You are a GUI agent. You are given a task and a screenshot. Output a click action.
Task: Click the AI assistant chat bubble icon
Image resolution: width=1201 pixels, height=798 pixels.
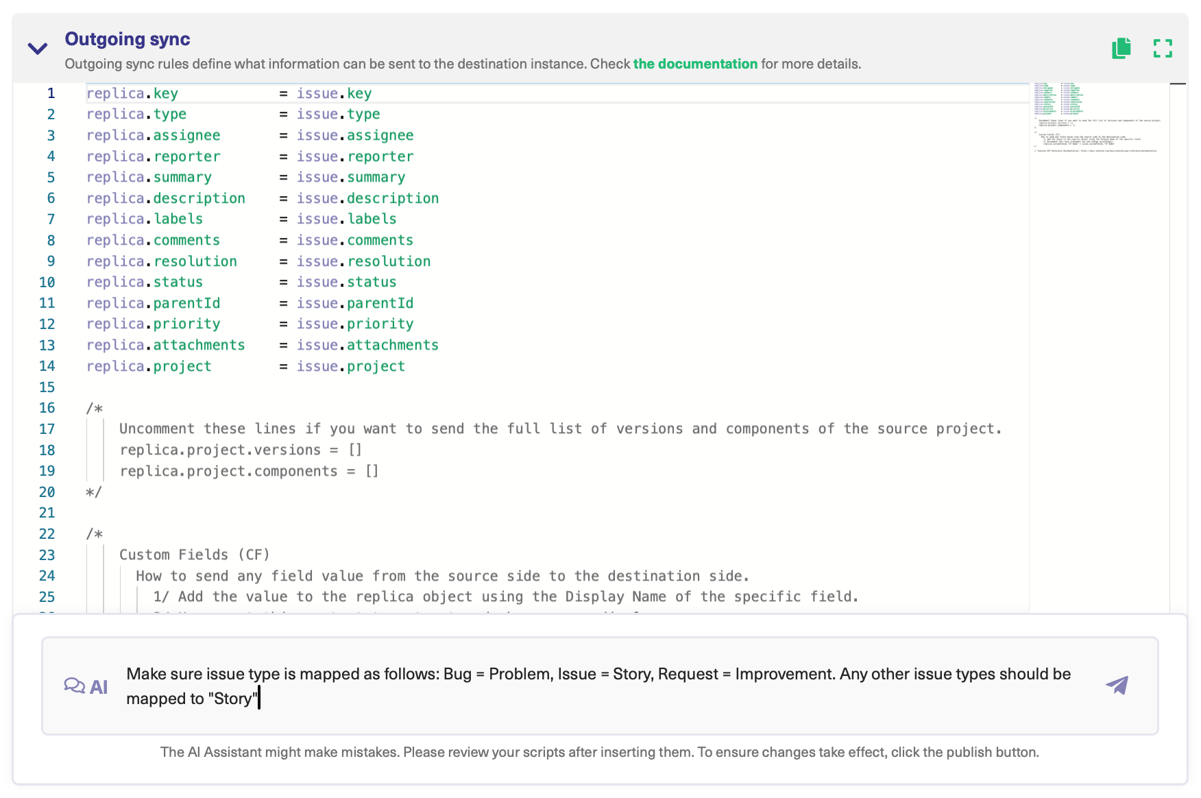pyautogui.click(x=75, y=685)
